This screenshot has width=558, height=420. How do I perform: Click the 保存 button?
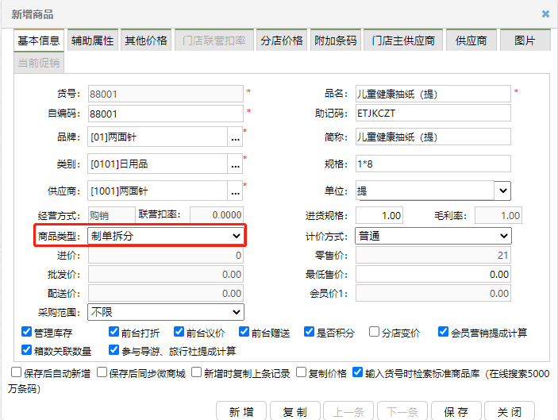[456, 412]
